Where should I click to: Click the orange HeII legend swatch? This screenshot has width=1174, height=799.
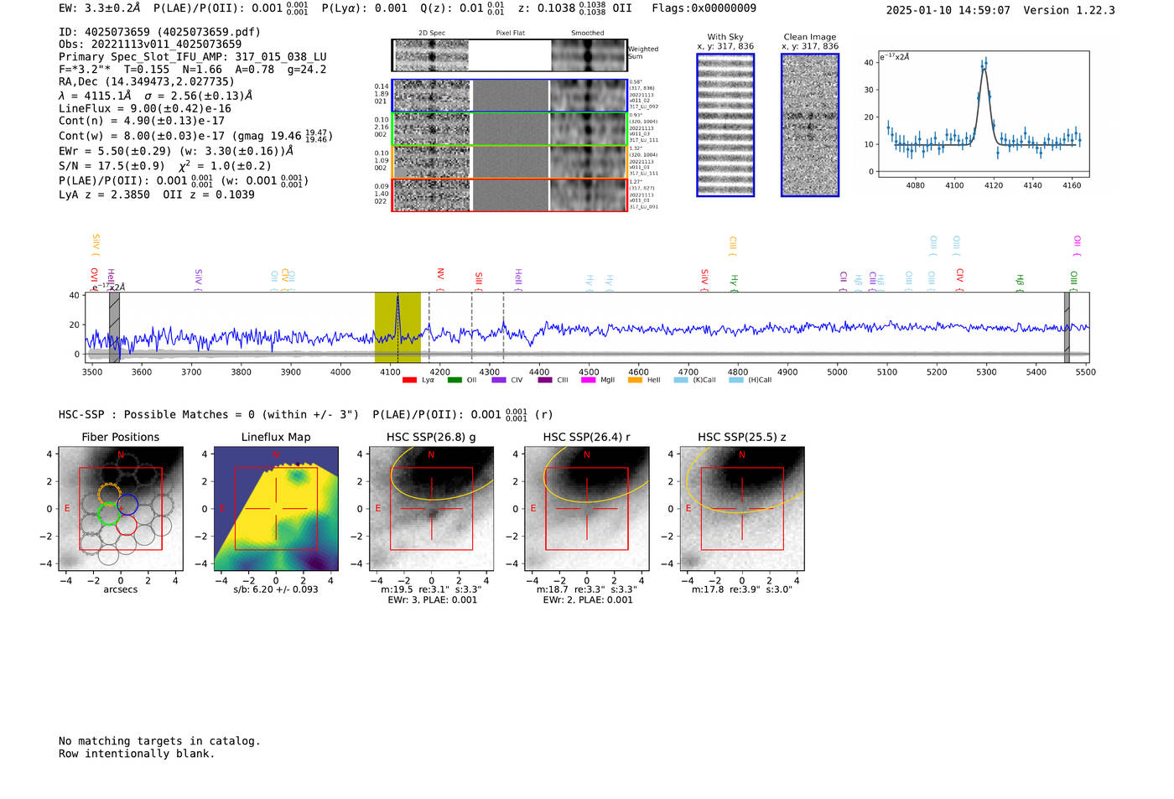click(635, 381)
